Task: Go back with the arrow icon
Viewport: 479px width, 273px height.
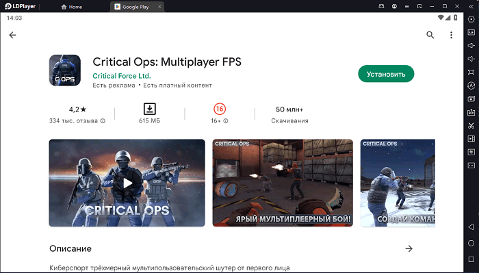Action: click(x=12, y=35)
